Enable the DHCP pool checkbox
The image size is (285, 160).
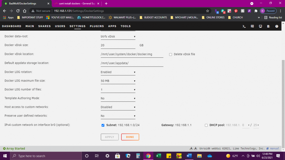(206, 125)
